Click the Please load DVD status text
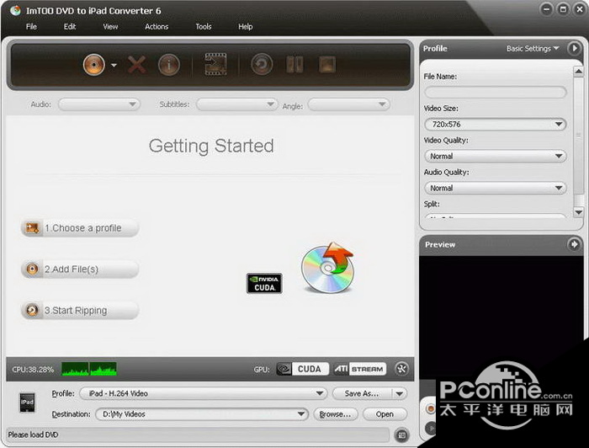 [x=33, y=435]
